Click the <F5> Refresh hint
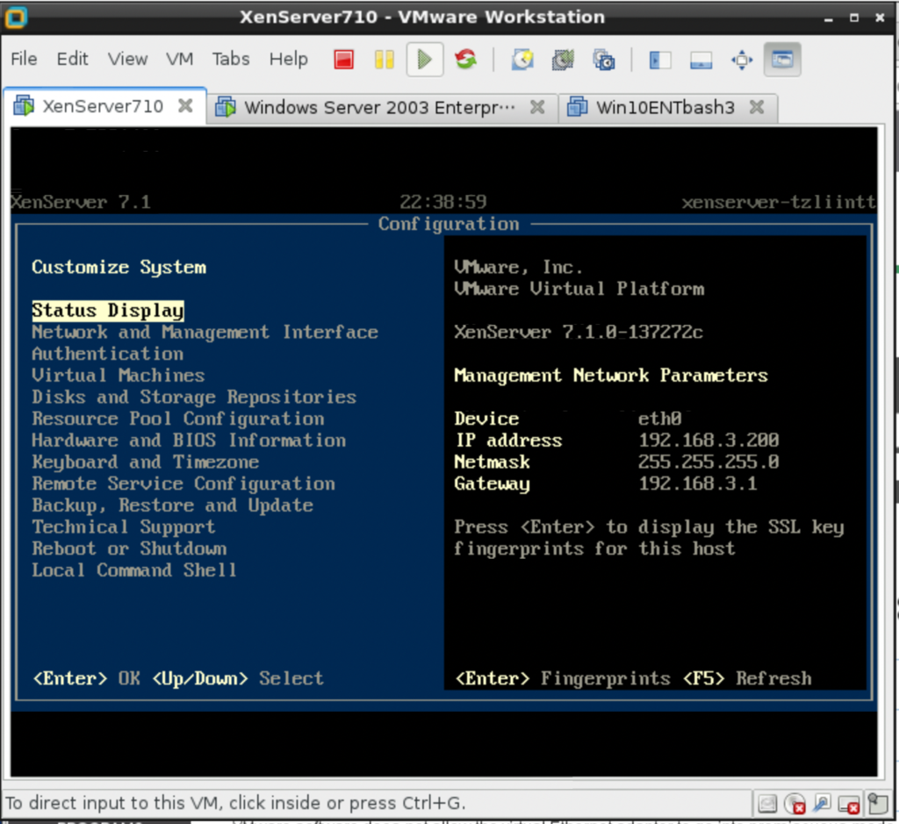899x824 pixels. coord(747,679)
